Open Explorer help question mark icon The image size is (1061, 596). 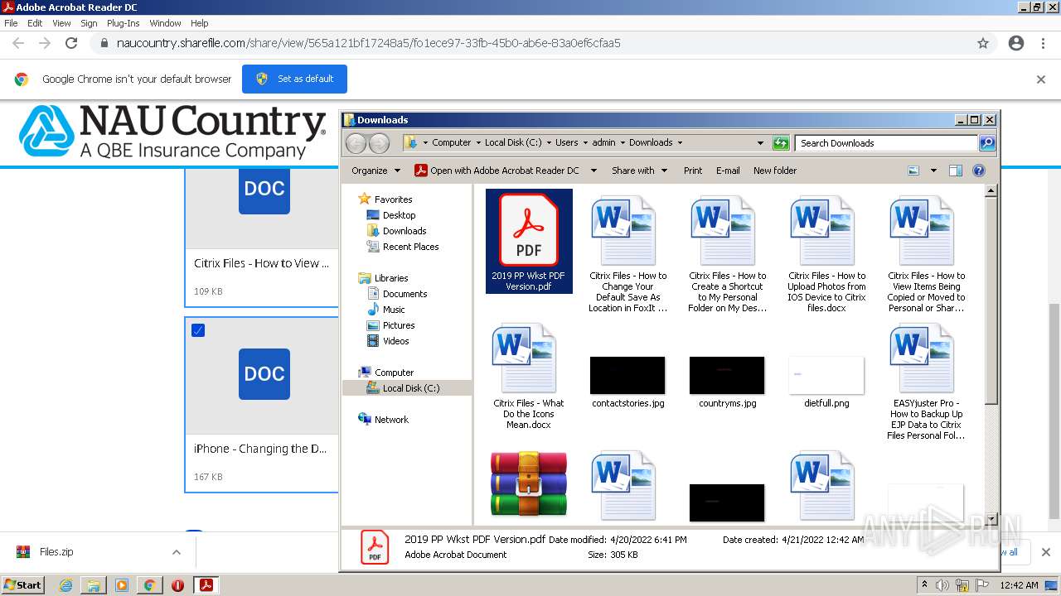[979, 171]
